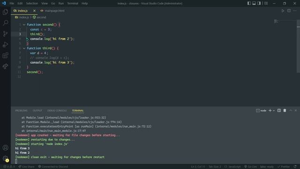Image resolution: width=300 pixels, height=169 pixels.
Task: Close the index.js tab
Action: pyautogui.click(x=34, y=11)
